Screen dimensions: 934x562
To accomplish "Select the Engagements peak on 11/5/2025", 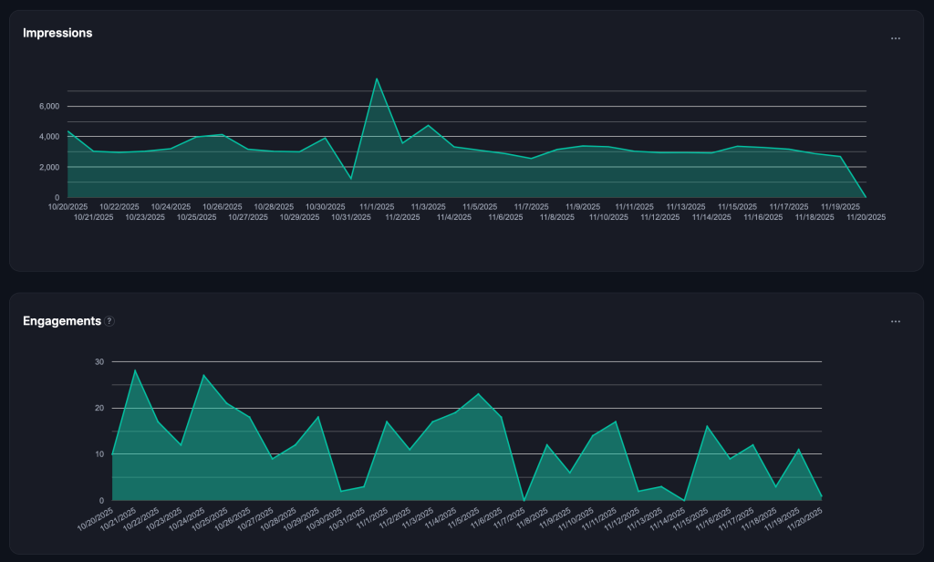I will [x=479, y=394].
